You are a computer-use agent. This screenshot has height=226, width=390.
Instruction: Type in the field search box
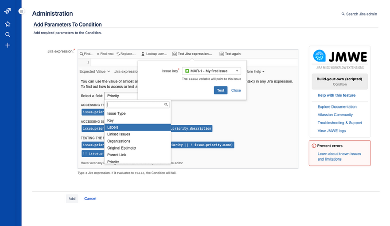135,105
